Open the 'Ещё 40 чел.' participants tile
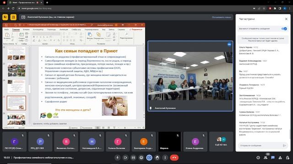 [x=221, y=142]
